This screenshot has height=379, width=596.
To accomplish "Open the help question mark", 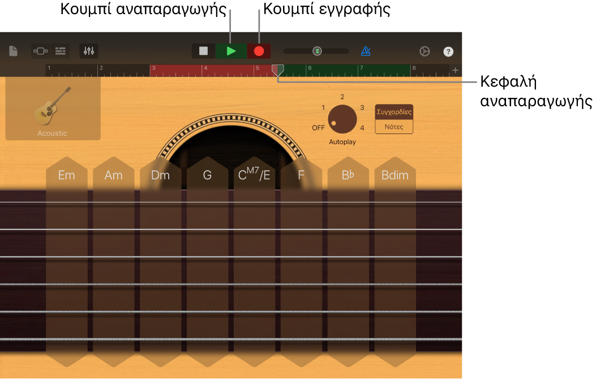I will tap(448, 51).
